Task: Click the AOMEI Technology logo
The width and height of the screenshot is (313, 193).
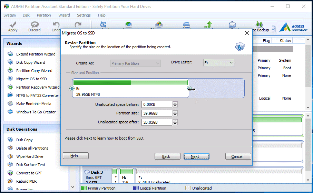Action: pyautogui.click(x=293, y=27)
